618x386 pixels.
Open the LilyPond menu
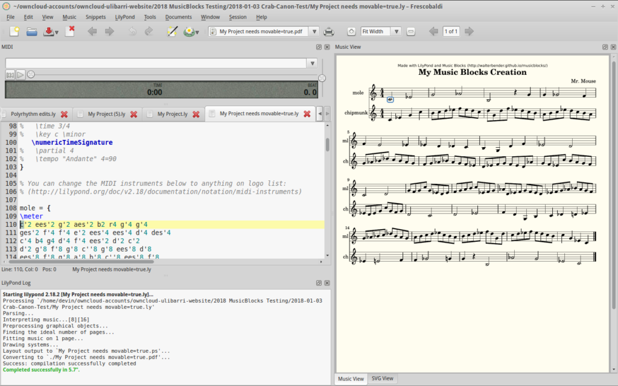pyautogui.click(x=126, y=17)
